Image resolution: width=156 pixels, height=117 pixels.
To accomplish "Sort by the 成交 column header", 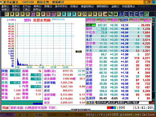I will click(102, 20).
